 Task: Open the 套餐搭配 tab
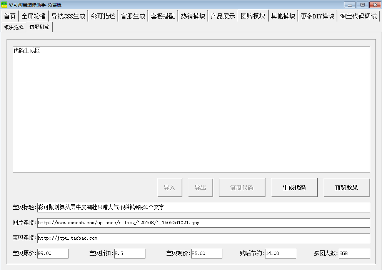tap(163, 17)
